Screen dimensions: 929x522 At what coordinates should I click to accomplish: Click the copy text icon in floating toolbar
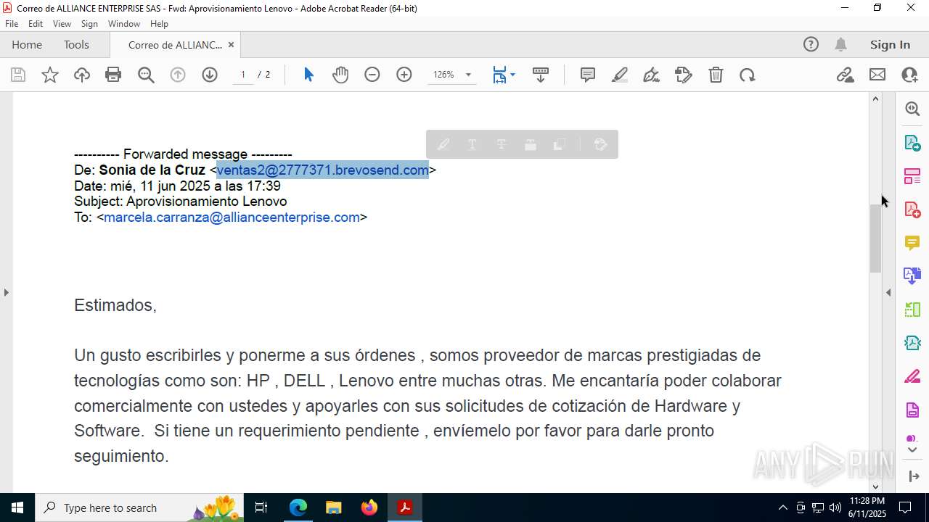pos(560,144)
